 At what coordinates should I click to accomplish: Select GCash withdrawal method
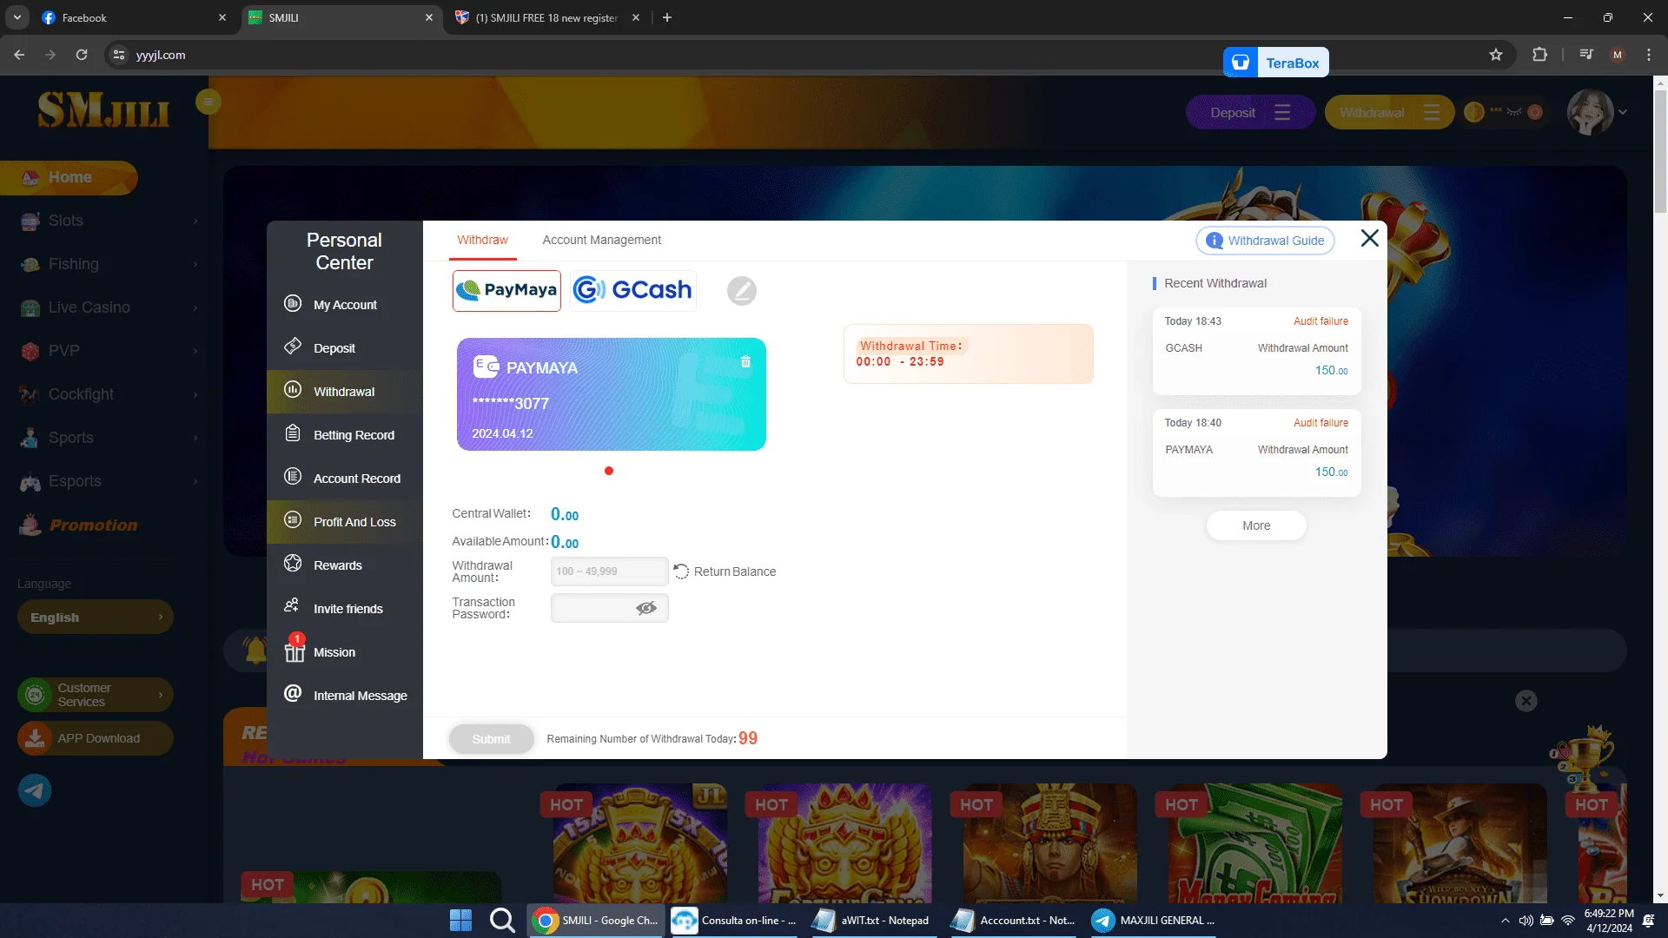click(633, 290)
